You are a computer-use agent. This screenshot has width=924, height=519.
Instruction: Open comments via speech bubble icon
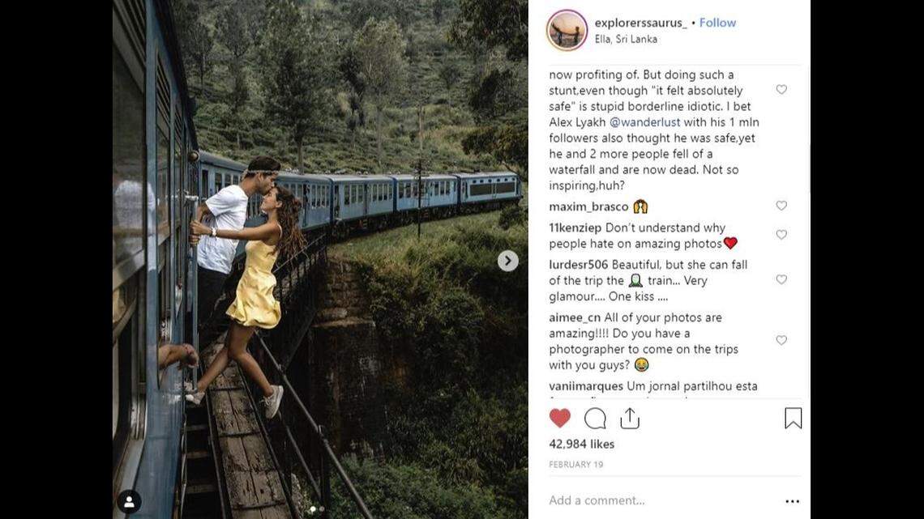pyautogui.click(x=595, y=418)
